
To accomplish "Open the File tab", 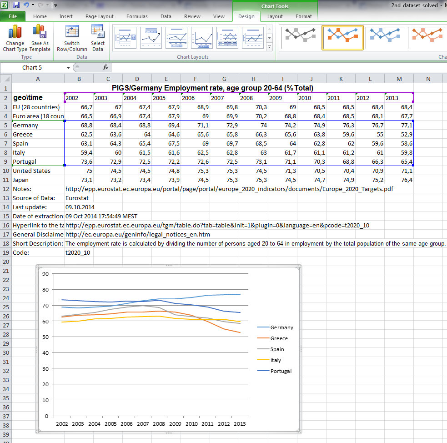I will (13, 16).
